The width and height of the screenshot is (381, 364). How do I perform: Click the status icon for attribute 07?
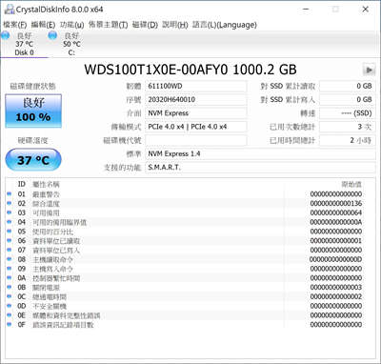(x=10, y=250)
